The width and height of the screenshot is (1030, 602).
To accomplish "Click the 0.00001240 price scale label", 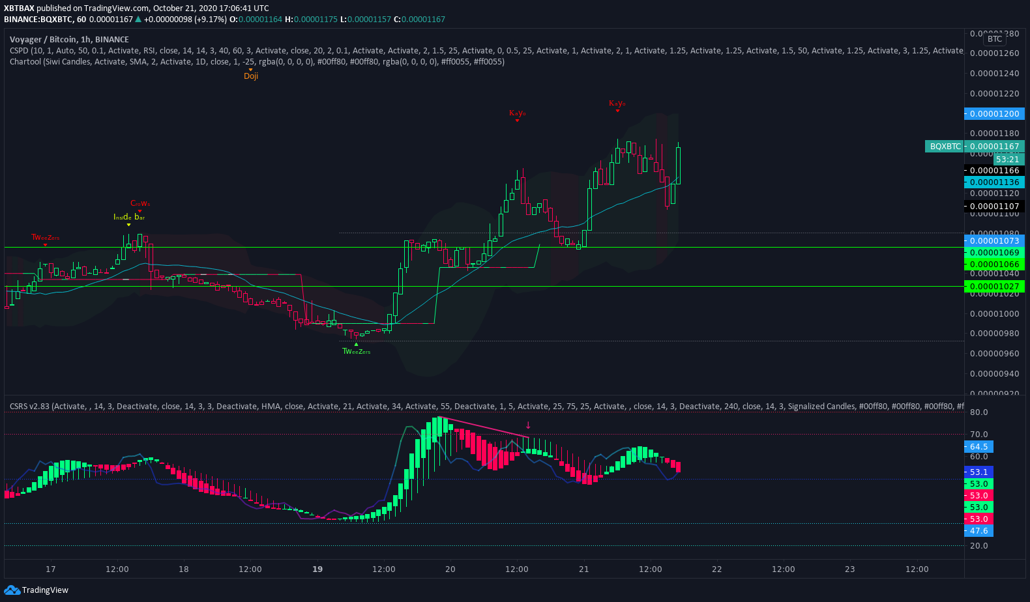I will [x=994, y=74].
